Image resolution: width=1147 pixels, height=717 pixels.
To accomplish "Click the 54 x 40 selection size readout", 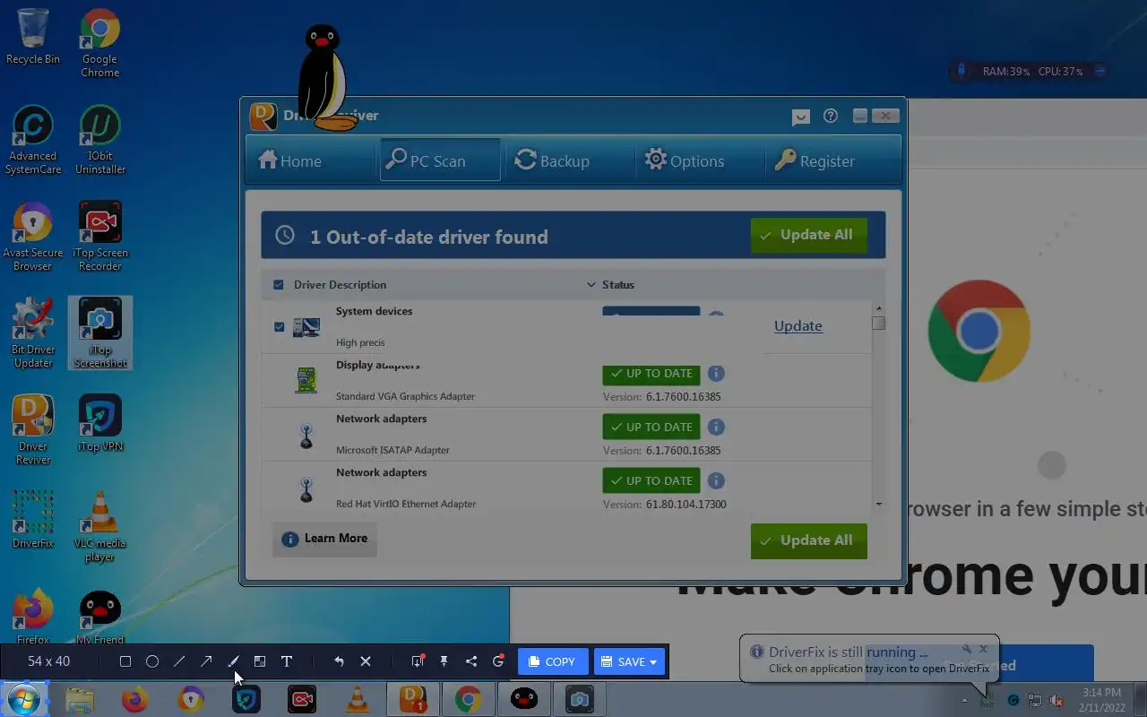I will coord(48,661).
